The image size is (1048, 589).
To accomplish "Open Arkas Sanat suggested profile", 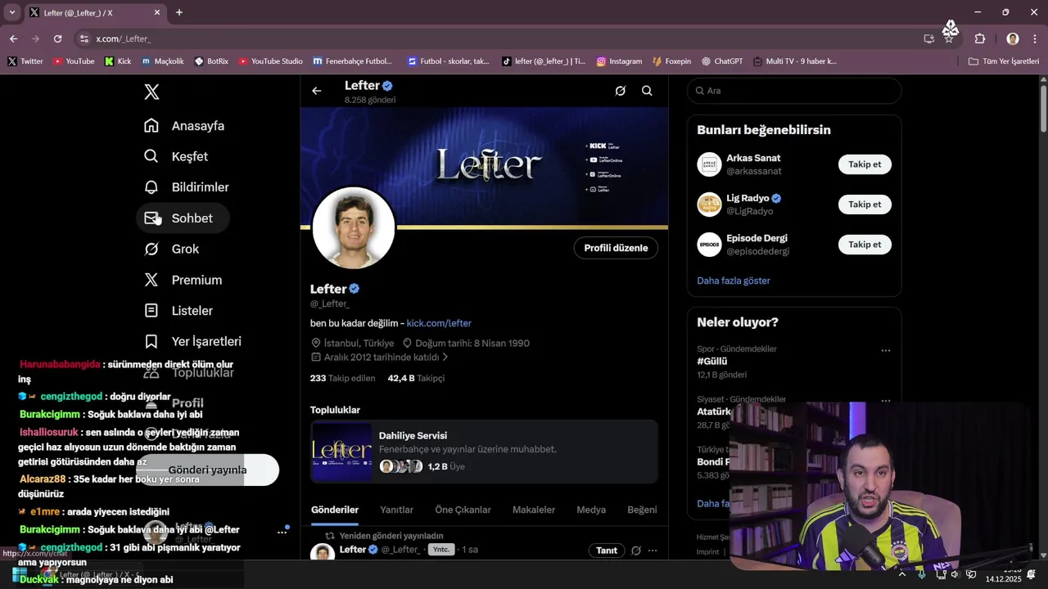I will (x=753, y=164).
